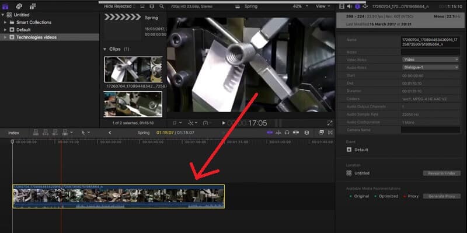Open Photos and Audio sidebar
The height and width of the screenshot is (233, 467).
[19, 6]
